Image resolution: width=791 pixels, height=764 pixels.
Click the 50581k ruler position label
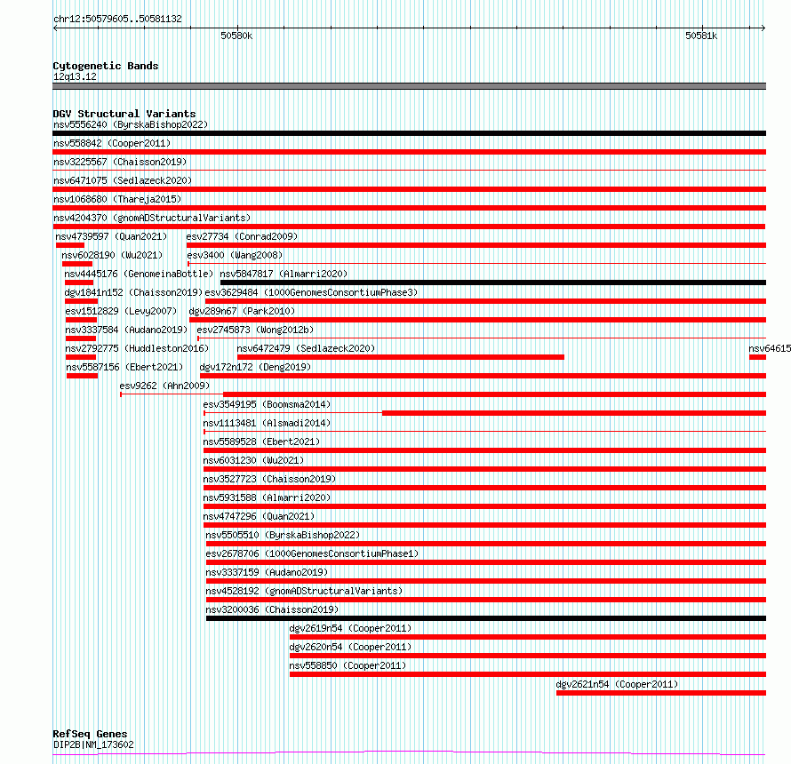point(701,36)
